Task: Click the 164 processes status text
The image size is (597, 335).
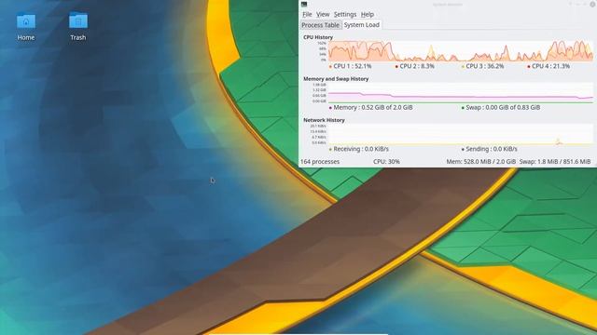Action: click(x=320, y=162)
